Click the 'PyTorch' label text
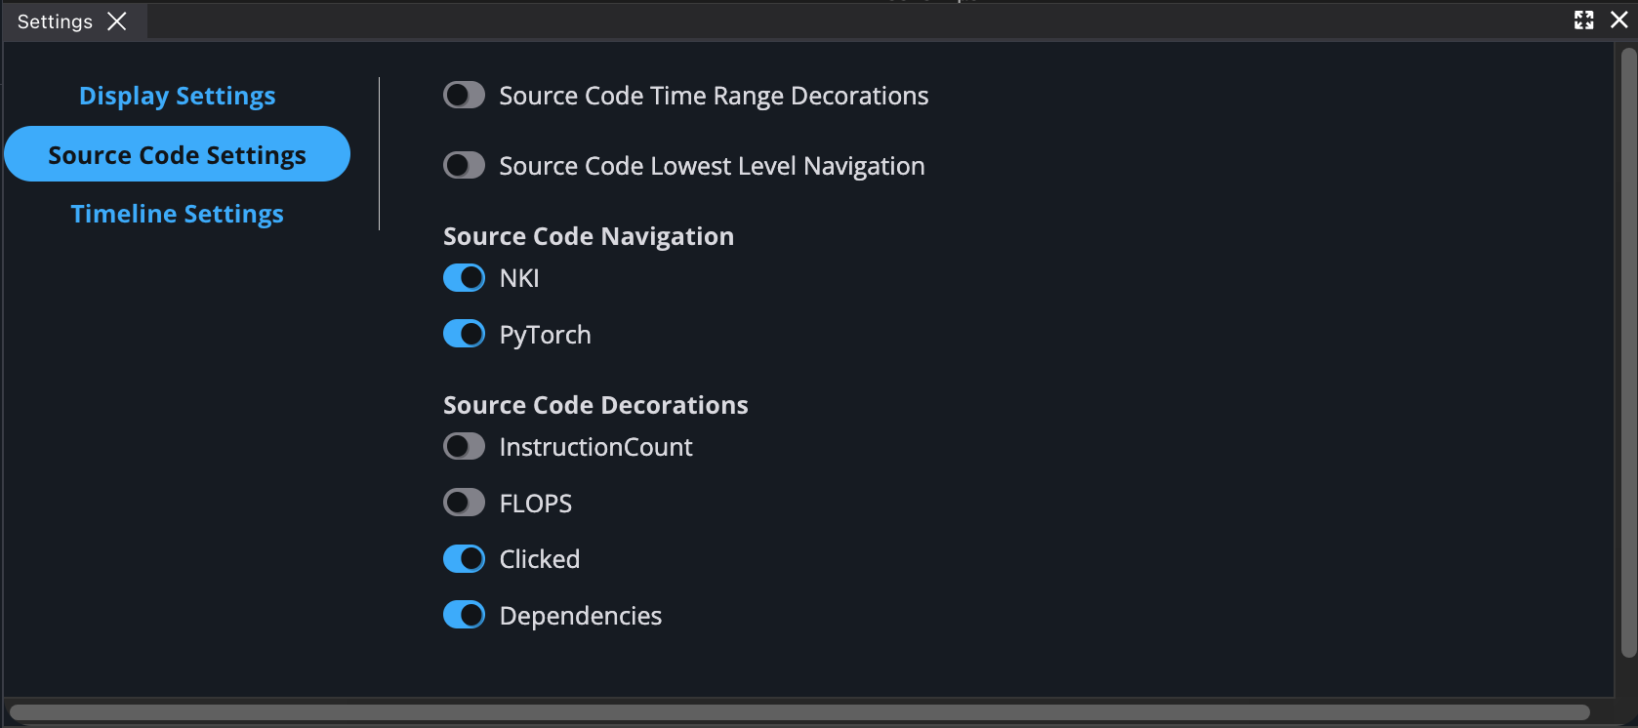 (545, 335)
